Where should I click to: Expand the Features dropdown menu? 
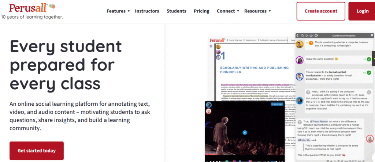click(x=118, y=11)
